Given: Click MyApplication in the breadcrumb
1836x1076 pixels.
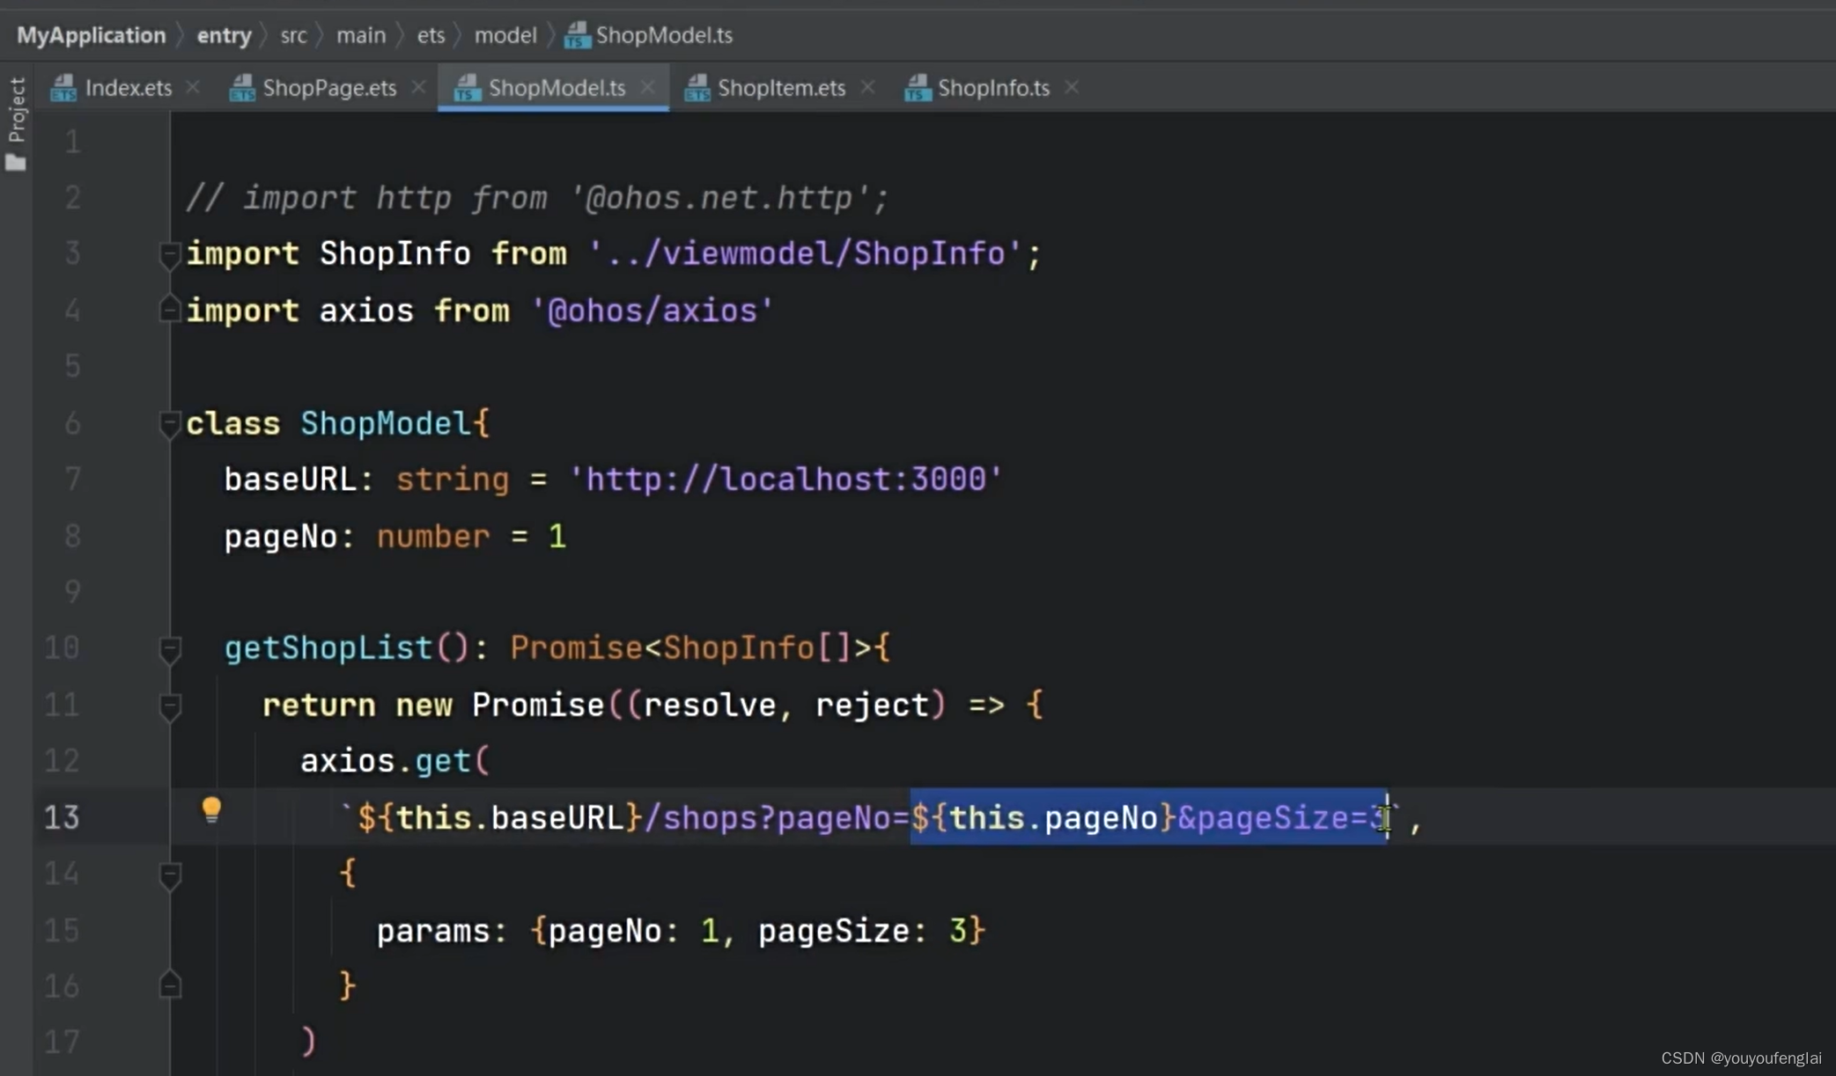Looking at the screenshot, I should 92,35.
